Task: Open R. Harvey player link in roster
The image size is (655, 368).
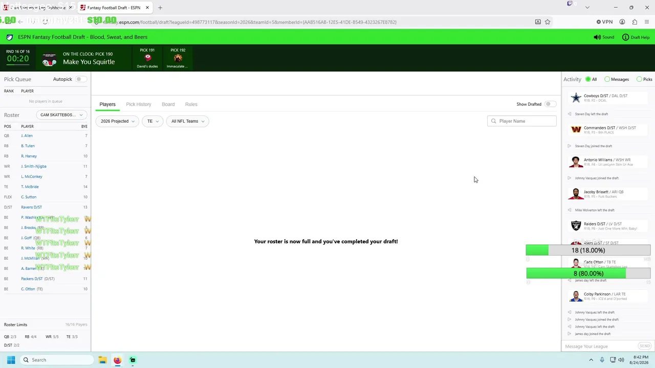Action: click(29, 156)
